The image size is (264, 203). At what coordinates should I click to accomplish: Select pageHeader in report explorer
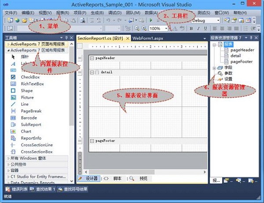tap(242, 50)
